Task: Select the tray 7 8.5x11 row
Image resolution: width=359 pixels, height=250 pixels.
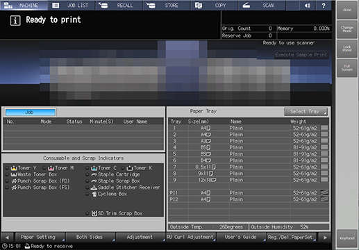Action: point(249,167)
